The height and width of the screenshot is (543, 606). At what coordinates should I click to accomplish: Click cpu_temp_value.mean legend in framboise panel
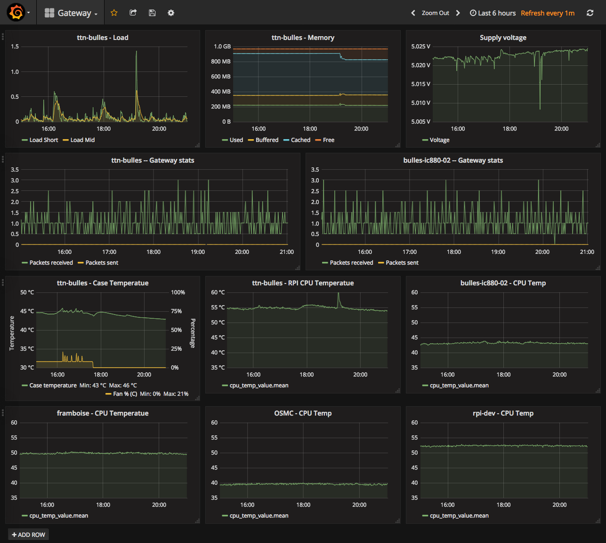coord(59,516)
